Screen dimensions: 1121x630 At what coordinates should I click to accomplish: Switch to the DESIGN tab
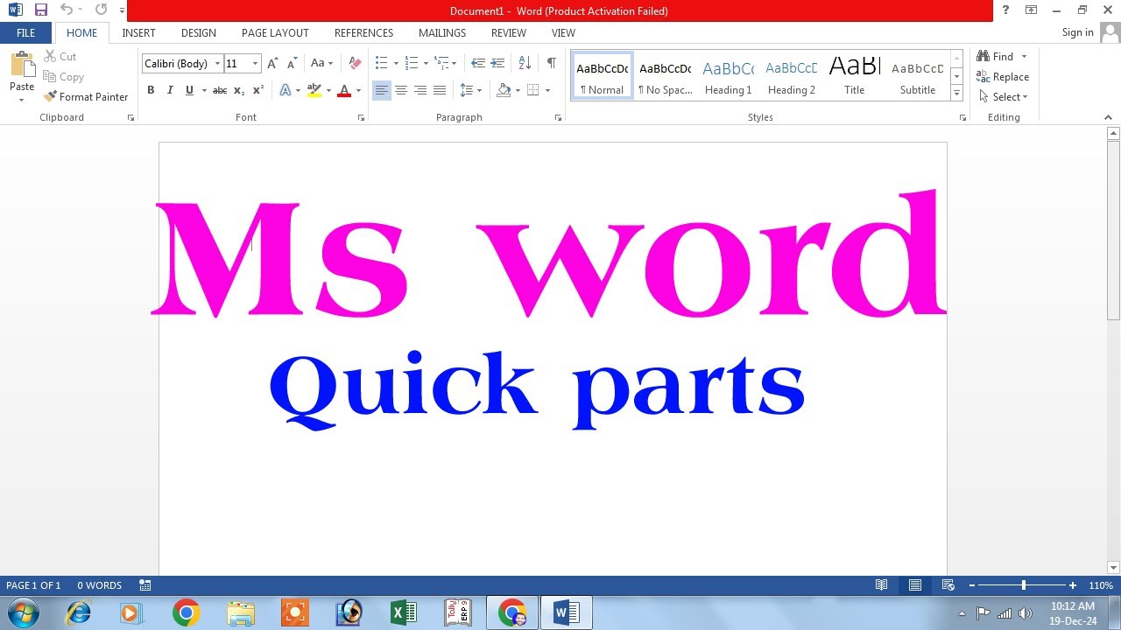(199, 32)
